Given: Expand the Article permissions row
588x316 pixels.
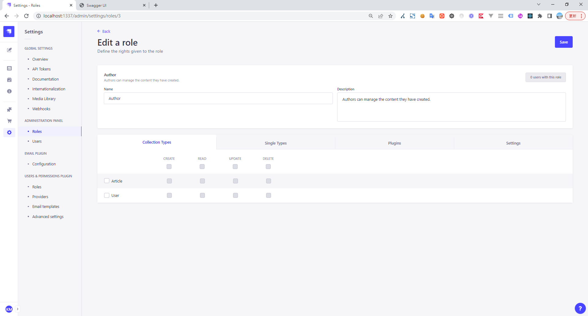Looking at the screenshot, I should point(117,181).
